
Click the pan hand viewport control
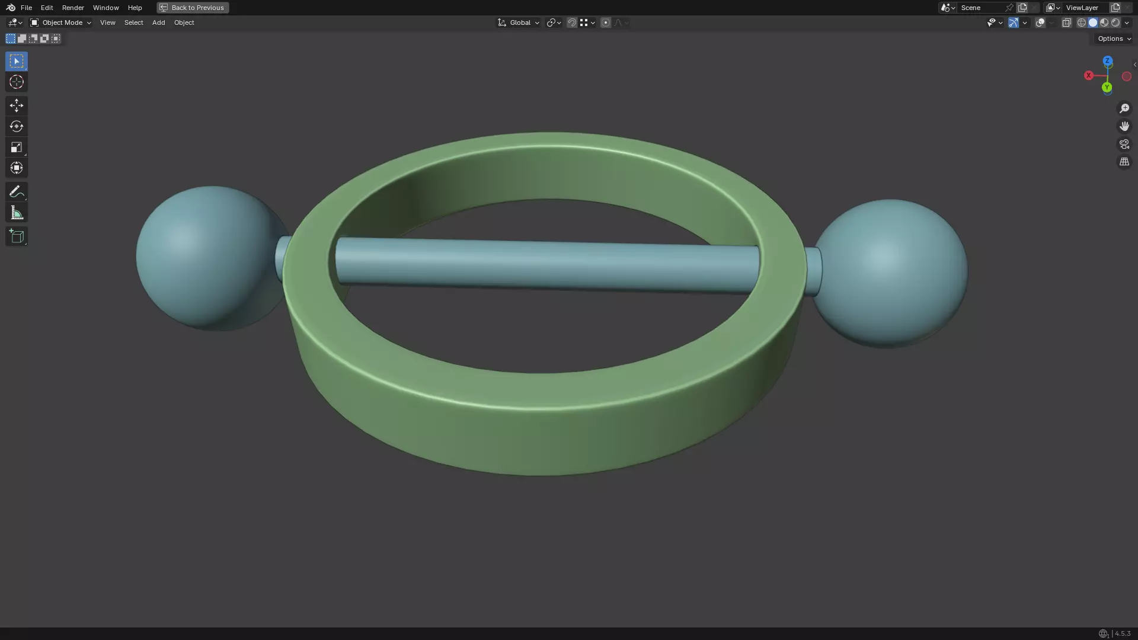(x=1124, y=126)
